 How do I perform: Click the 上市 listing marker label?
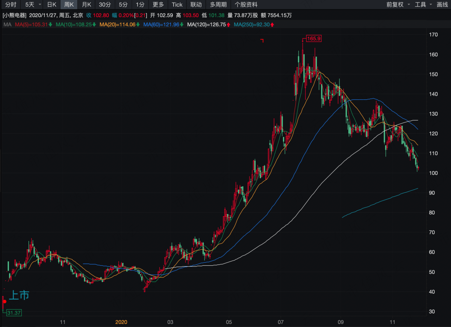pos(19,295)
